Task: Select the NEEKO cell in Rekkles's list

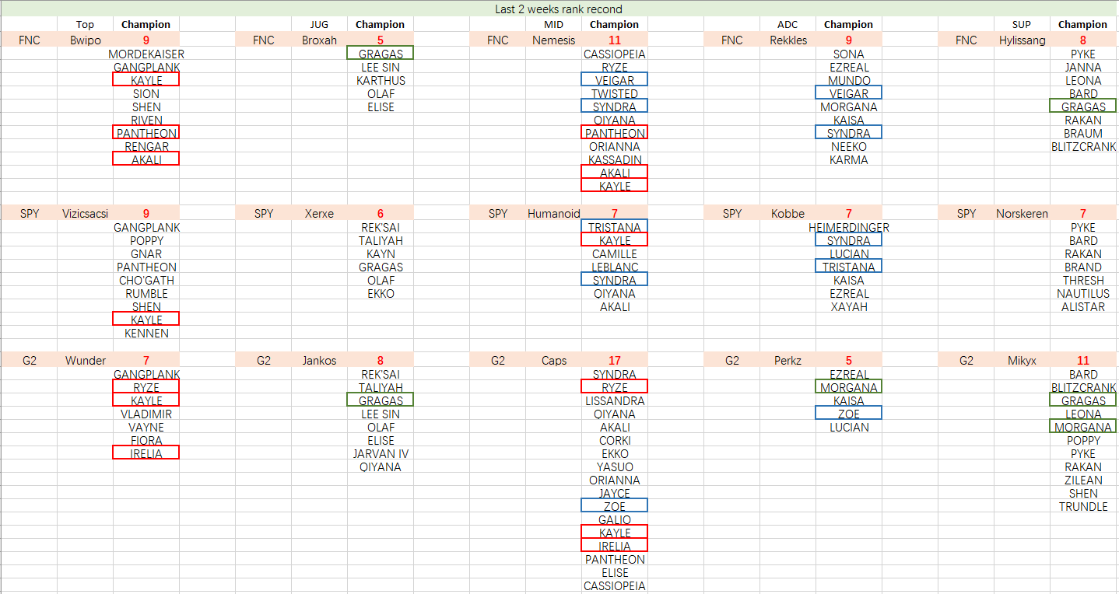Action: (849, 147)
